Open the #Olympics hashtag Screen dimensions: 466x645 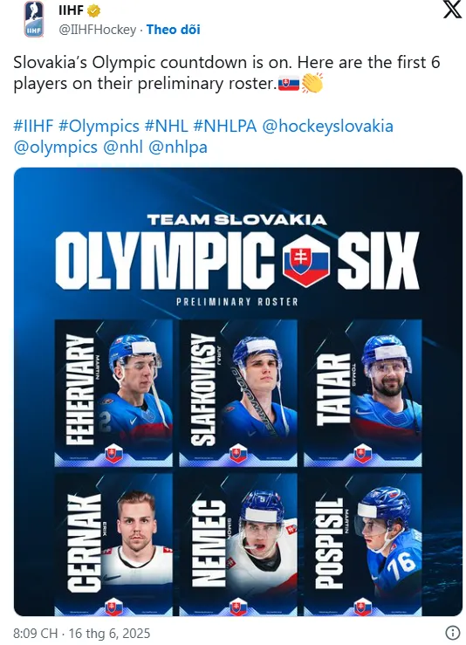point(99,127)
